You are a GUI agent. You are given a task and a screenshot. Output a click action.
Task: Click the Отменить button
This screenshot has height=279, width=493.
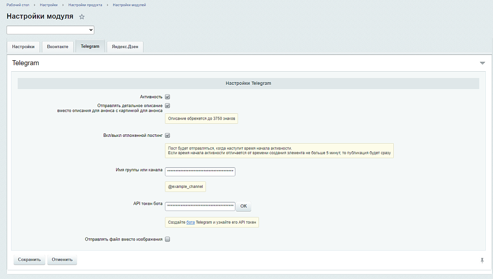tap(62, 260)
